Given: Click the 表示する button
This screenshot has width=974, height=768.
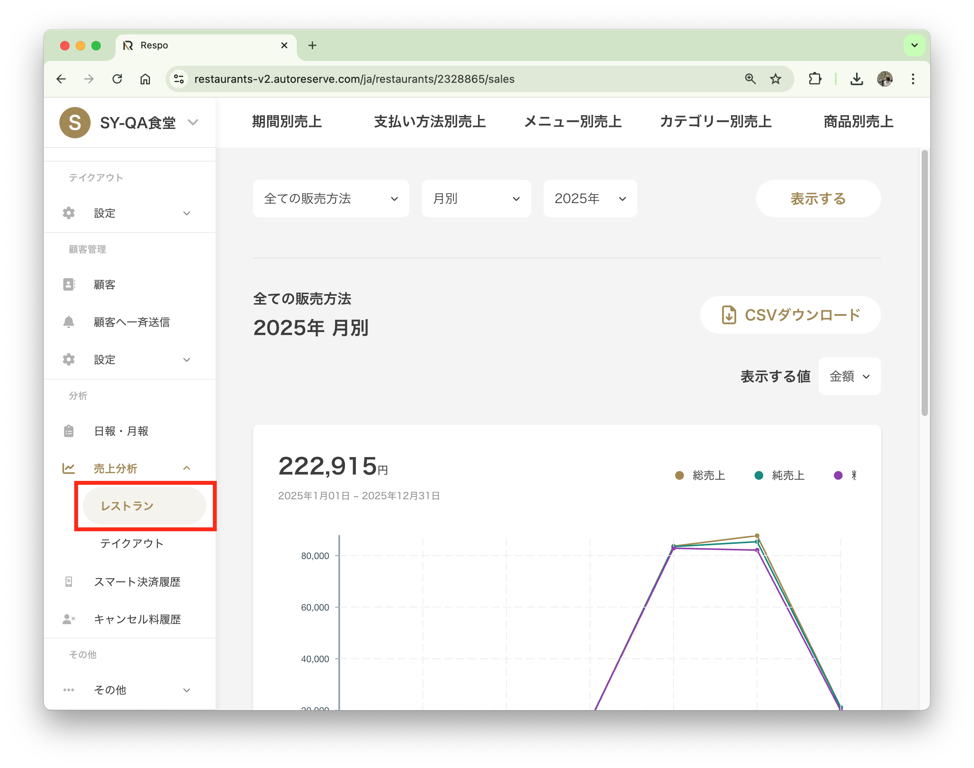Looking at the screenshot, I should coord(818,198).
